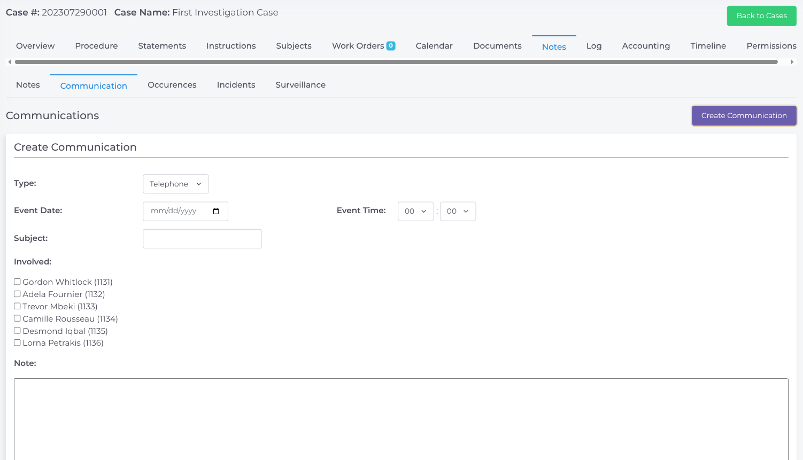803x460 pixels.
Task: Open the Timeline tab
Action: [708, 46]
